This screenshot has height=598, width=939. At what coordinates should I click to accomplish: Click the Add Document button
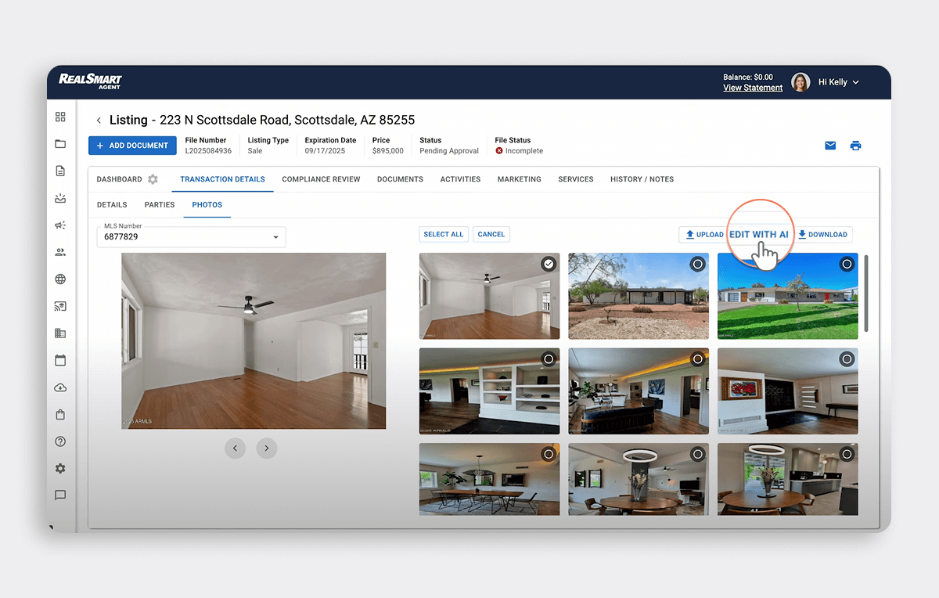[x=132, y=146]
